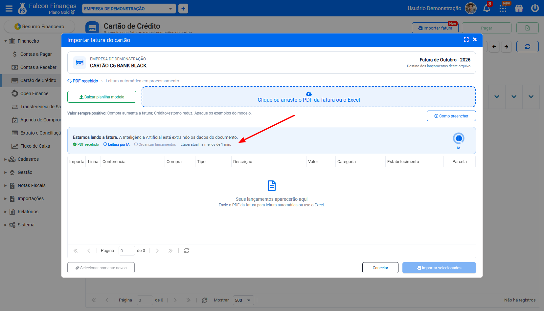This screenshot has height=311, width=544.
Task: Refresh the dialog table pager
Action: point(187,251)
